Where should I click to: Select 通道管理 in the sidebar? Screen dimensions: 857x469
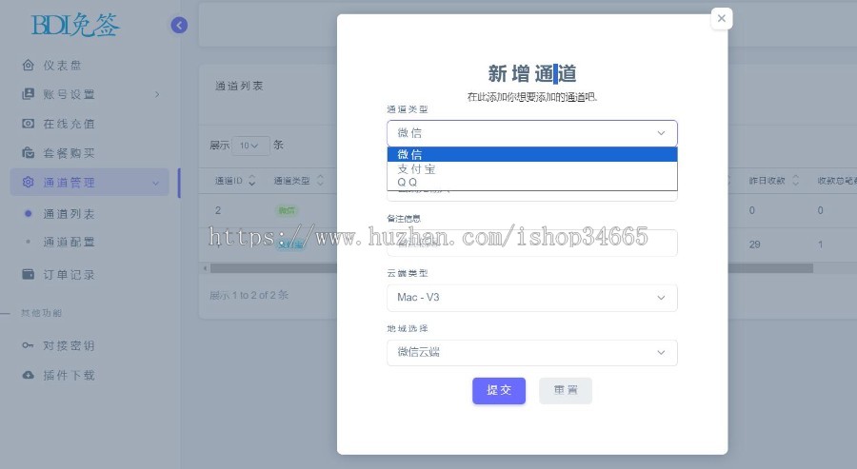coord(90,183)
